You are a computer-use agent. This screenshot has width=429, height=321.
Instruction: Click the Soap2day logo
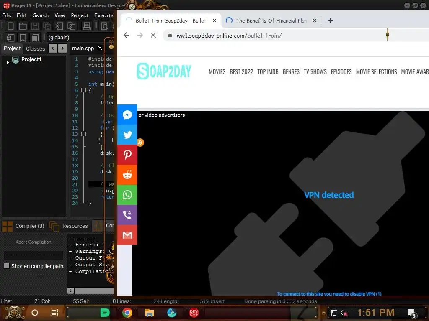point(164,71)
